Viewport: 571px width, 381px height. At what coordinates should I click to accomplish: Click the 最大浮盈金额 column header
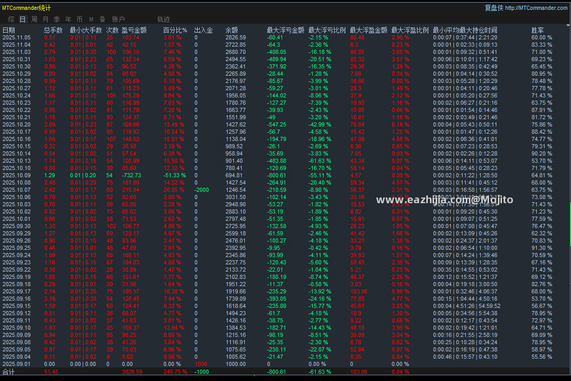(369, 30)
